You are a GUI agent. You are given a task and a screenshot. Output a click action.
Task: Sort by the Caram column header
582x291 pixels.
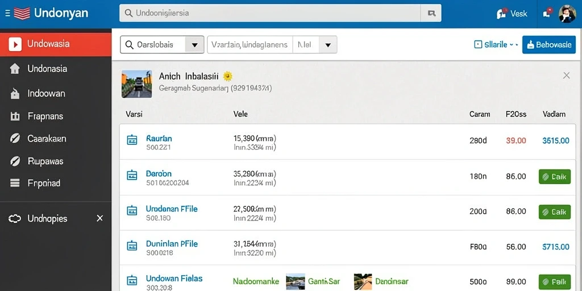(480, 114)
